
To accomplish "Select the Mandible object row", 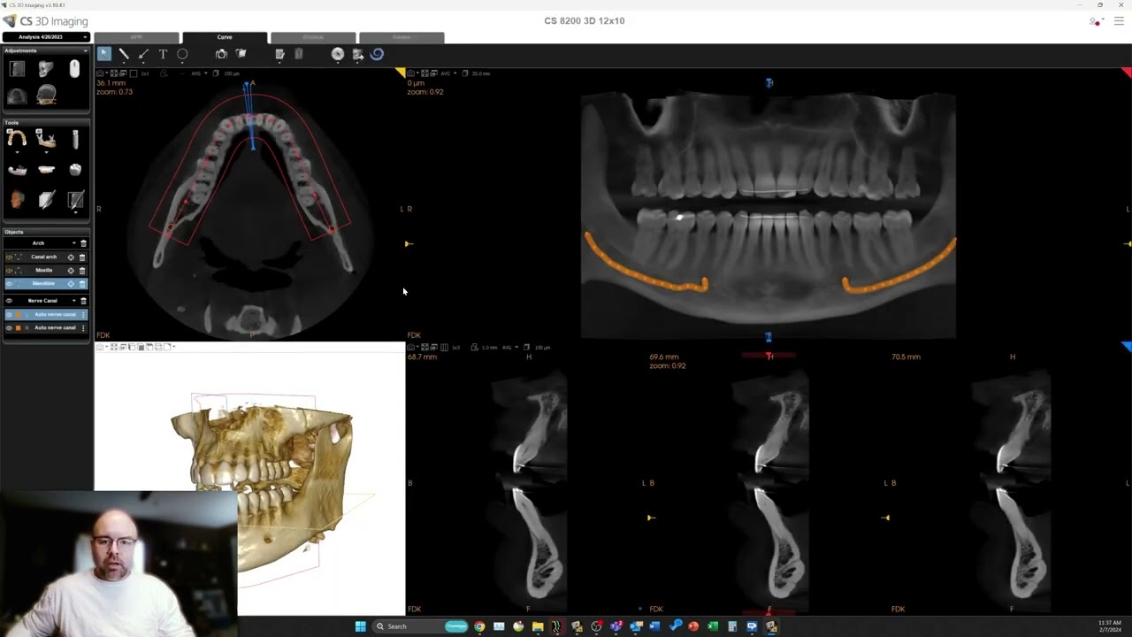I will pos(46,283).
